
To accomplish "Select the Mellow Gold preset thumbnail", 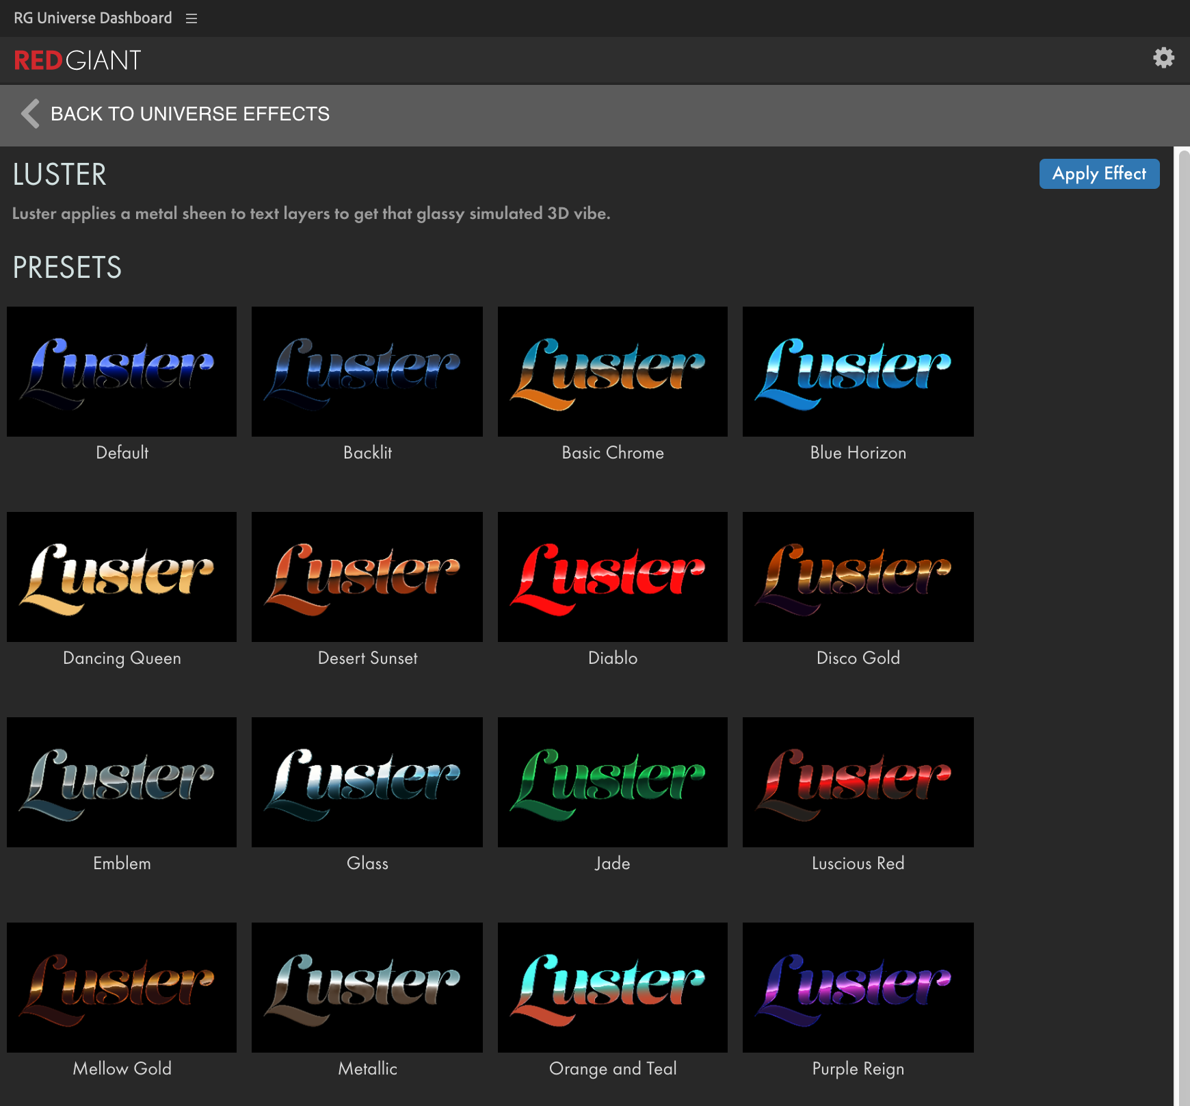I will (x=122, y=988).
